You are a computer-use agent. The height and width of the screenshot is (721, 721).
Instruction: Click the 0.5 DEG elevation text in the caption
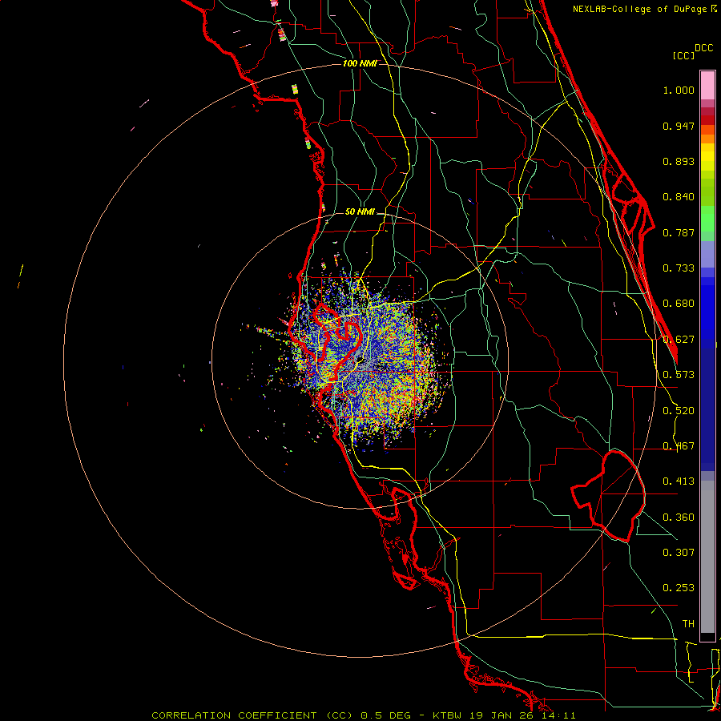point(386,715)
